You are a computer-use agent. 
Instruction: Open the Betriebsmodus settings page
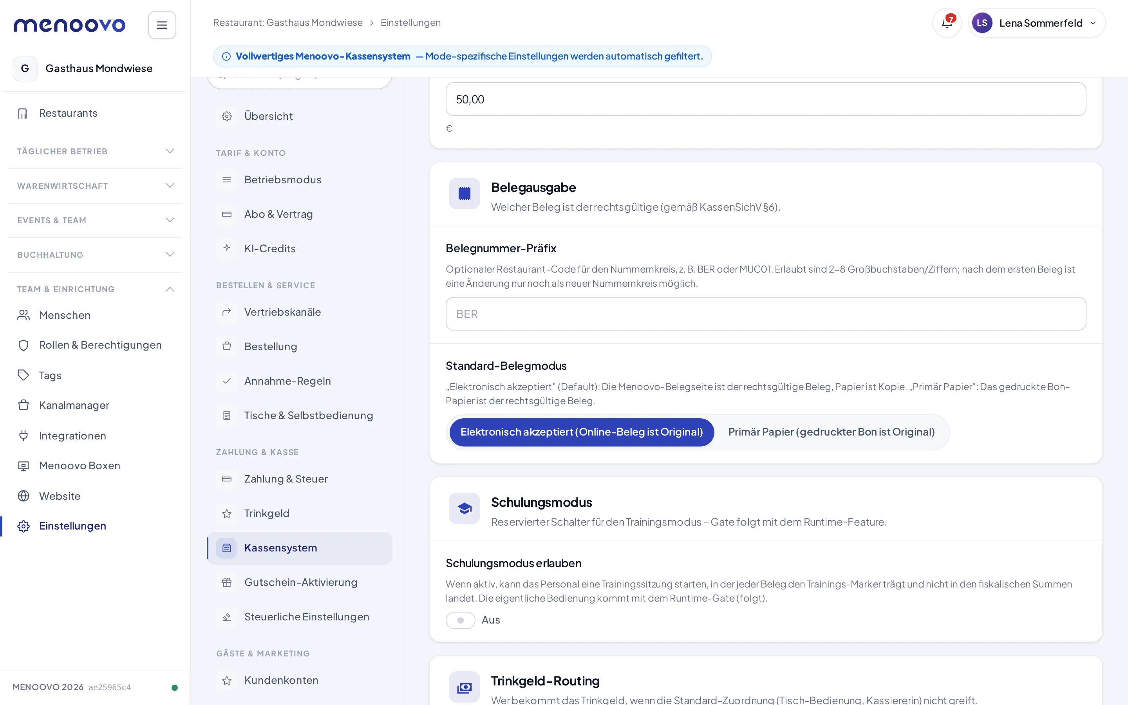[299, 179]
